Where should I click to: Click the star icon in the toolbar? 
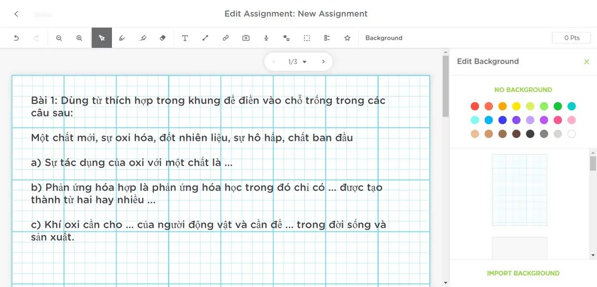[347, 38]
